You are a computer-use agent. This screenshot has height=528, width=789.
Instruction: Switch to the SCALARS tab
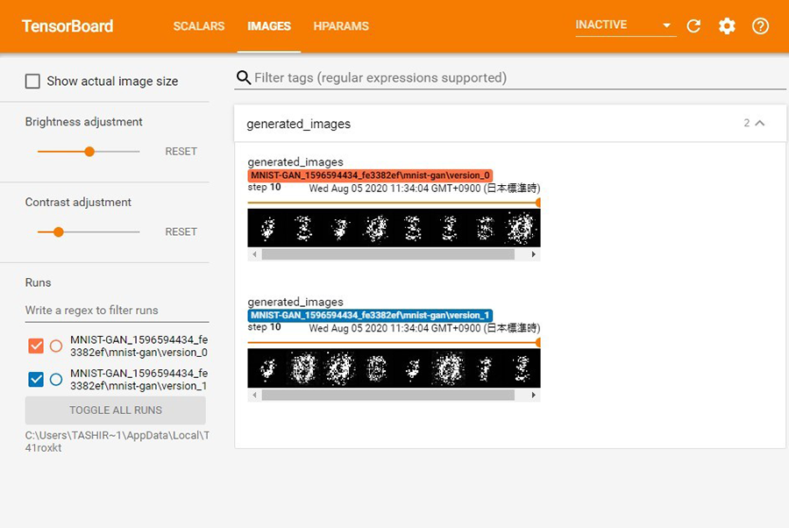click(x=199, y=26)
